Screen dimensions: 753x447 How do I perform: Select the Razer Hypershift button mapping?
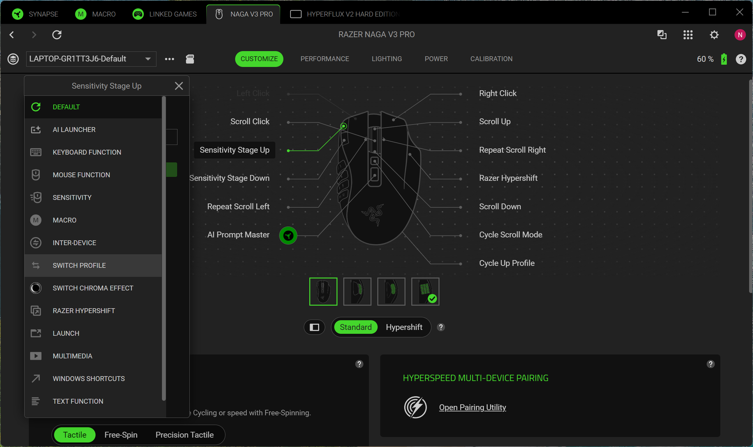508,178
